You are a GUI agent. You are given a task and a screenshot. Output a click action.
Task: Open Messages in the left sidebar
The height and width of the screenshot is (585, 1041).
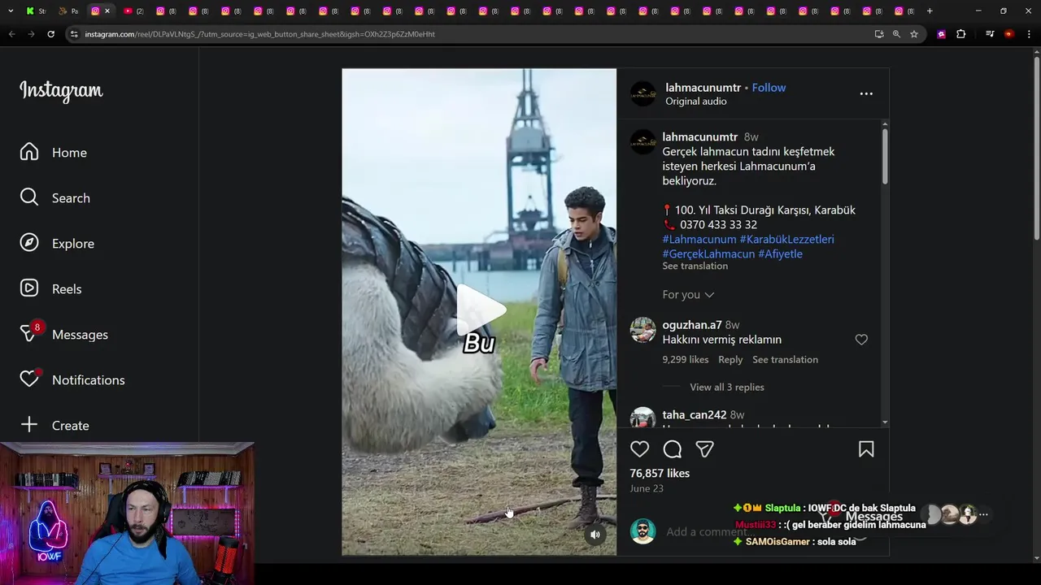[x=63, y=335]
